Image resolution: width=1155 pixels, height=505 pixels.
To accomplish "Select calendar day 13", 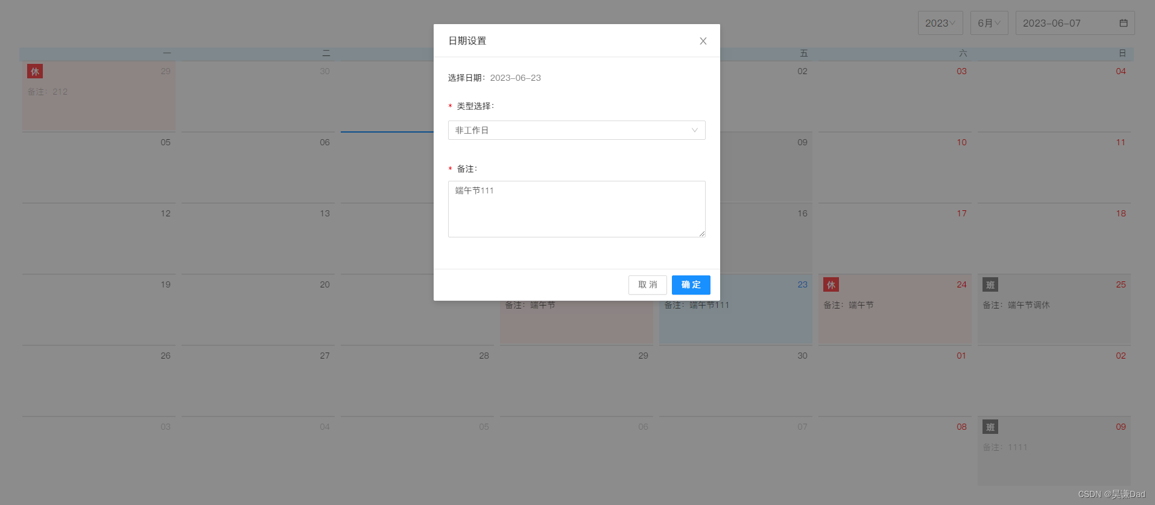I will 258,238.
